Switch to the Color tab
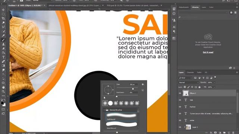The width and height of the screenshot is (239, 134). [211, 7]
